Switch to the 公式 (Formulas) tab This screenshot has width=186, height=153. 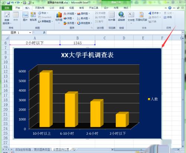pyautogui.click(x=52, y=8)
